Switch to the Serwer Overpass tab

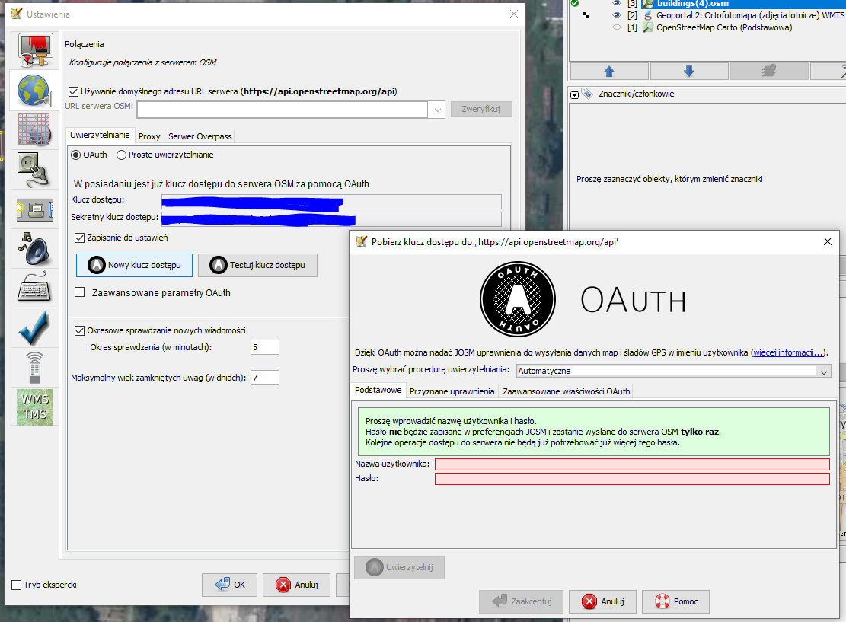tap(200, 136)
